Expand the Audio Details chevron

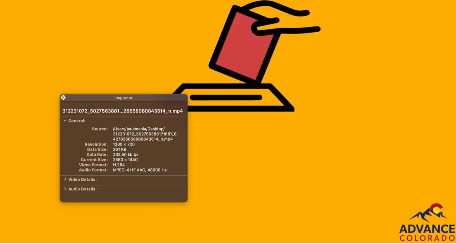[x=65, y=189]
